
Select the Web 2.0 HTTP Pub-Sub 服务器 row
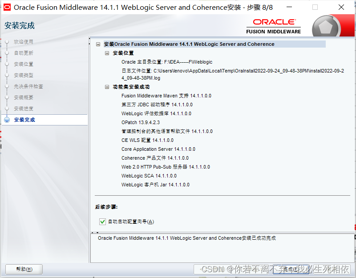pos(166,167)
